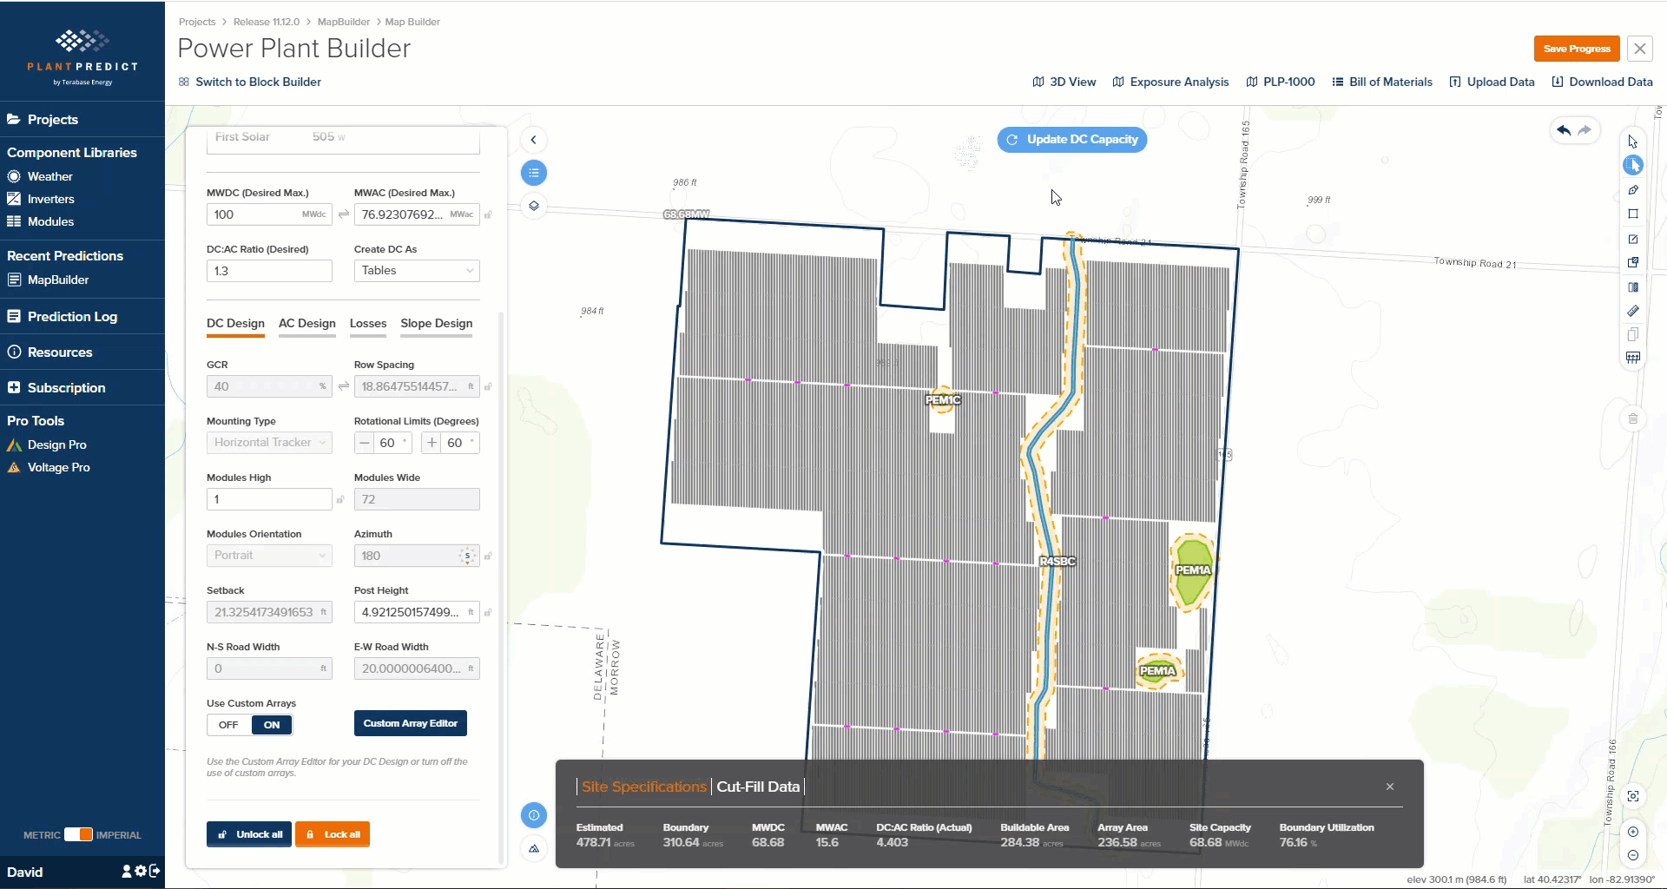Turn custom arrays ON

click(x=272, y=725)
